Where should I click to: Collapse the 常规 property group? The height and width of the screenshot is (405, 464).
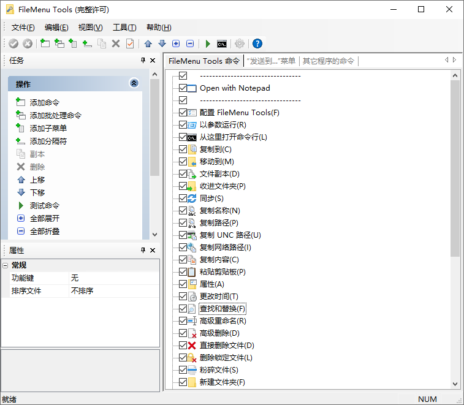(6, 265)
